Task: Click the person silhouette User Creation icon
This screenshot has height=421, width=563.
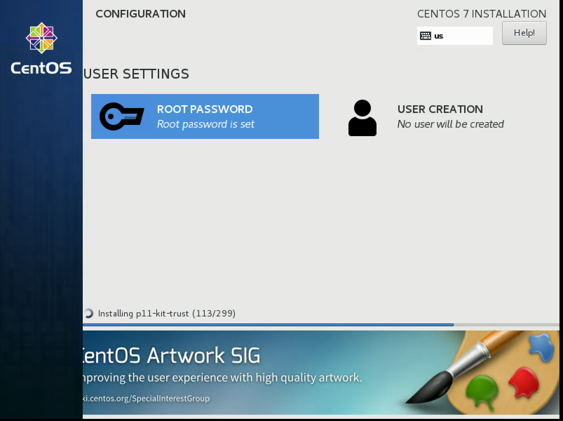Action: 362,118
